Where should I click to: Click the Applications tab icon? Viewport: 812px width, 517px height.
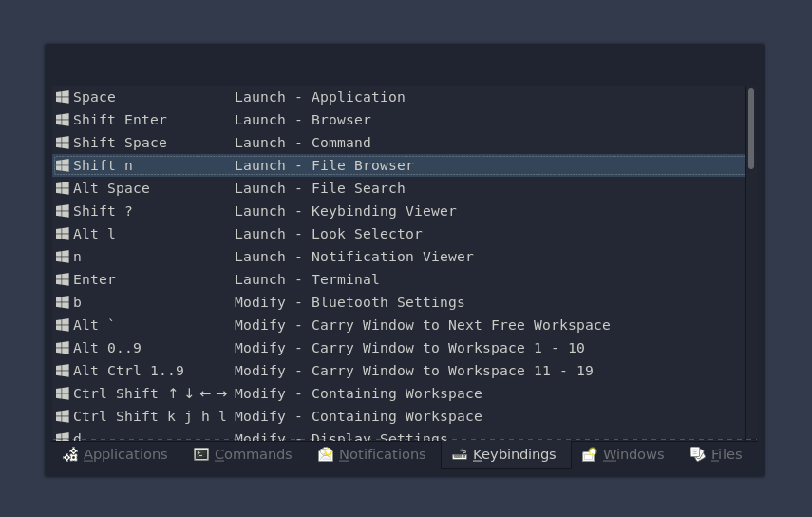(70, 454)
